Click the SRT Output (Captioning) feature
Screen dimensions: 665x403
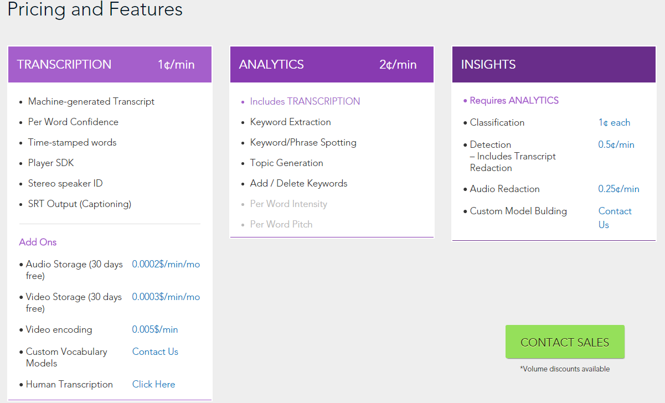coord(80,204)
